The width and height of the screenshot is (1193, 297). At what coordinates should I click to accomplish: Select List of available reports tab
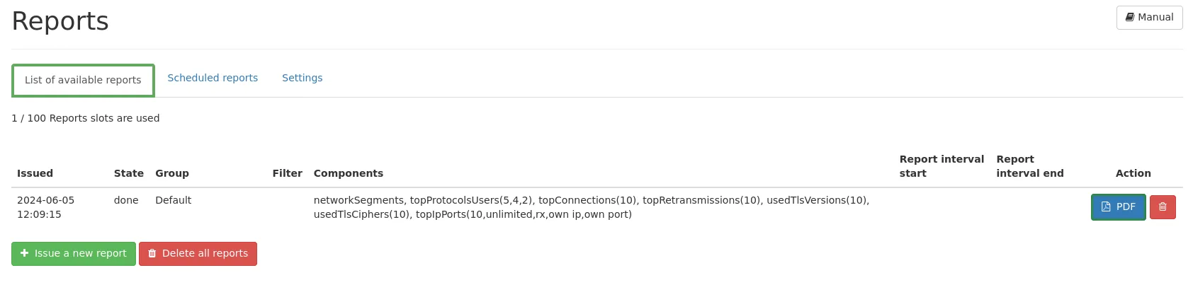tap(83, 80)
